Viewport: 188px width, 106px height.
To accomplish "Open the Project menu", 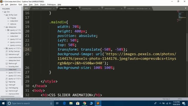I will tap(43, 5).
